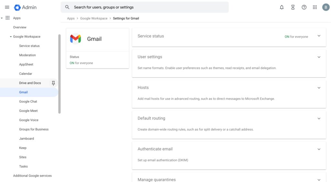Open the hourglass tasks icon

(293, 7)
